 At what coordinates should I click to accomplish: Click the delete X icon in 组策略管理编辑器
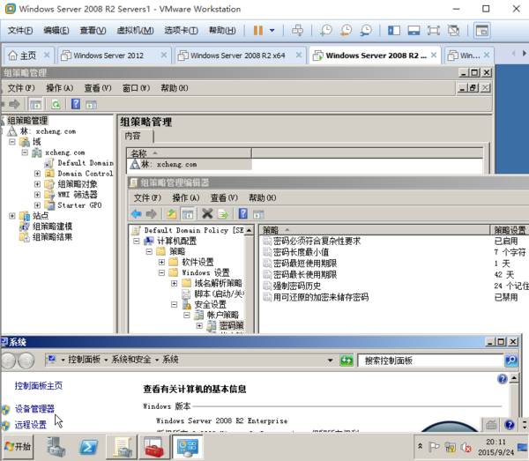(207, 214)
